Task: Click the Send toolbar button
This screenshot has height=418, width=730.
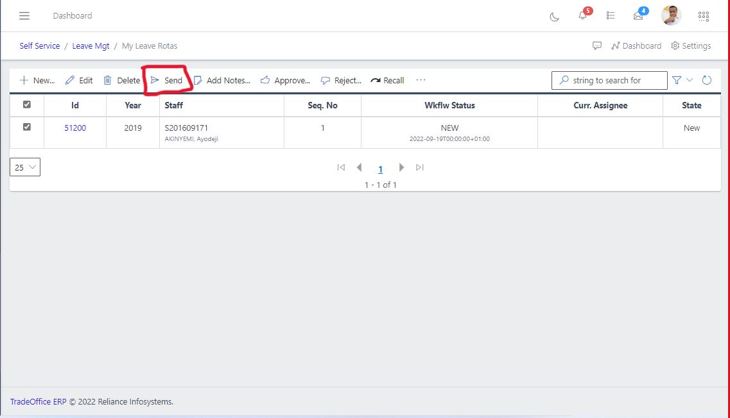Action: [167, 80]
